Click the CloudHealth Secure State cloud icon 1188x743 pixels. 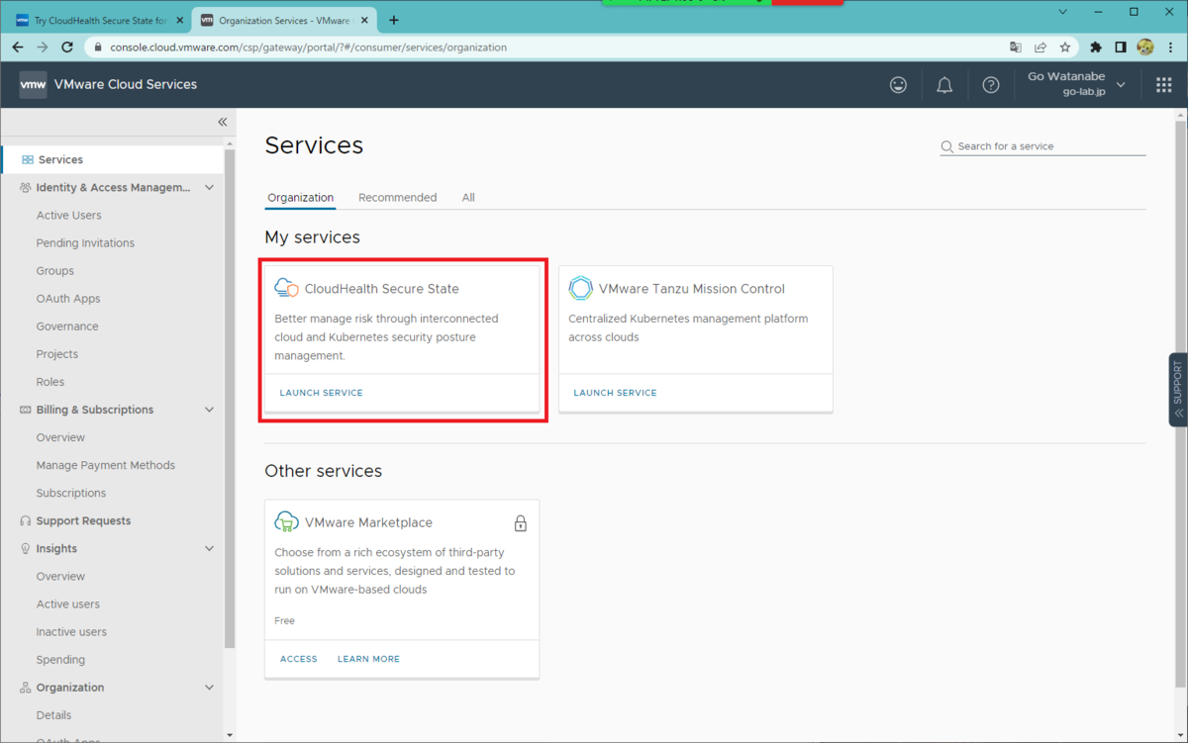coord(286,289)
